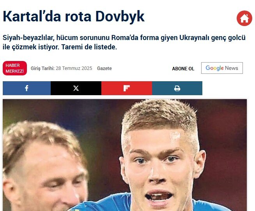
Task: Click the Giriş Tarihi label
Action: (x=42, y=68)
